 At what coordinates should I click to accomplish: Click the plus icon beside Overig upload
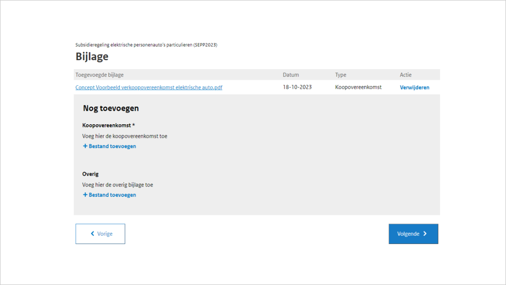tap(85, 194)
